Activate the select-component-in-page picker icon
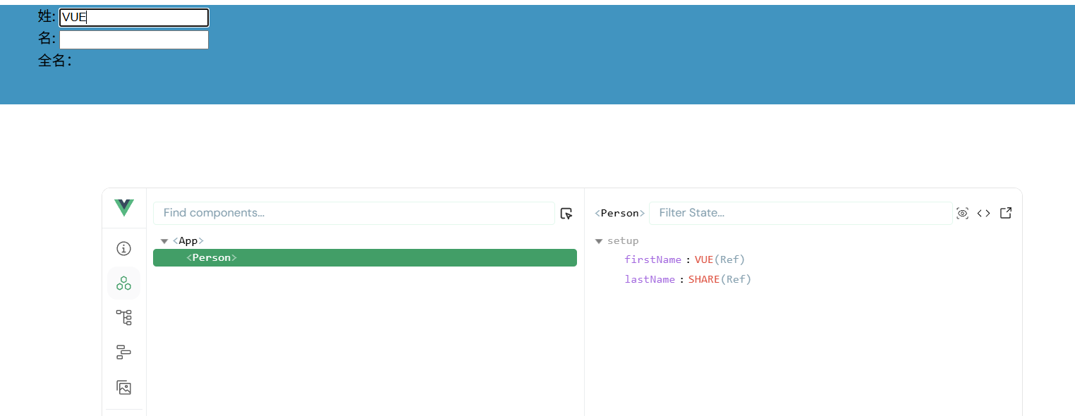 [566, 214]
